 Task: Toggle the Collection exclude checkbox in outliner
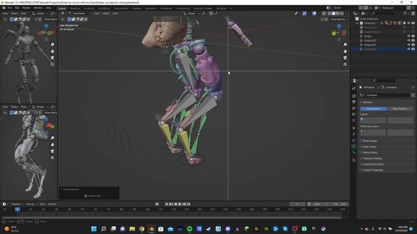point(404,23)
